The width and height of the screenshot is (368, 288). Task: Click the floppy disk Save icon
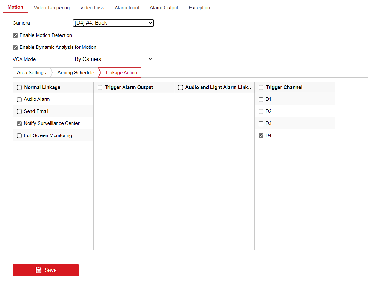(39, 270)
